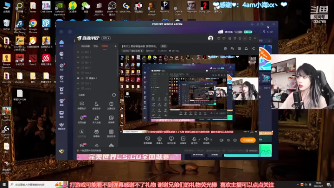Add a new scene with plus
This screenshot has width=334, height=188.
116,46
